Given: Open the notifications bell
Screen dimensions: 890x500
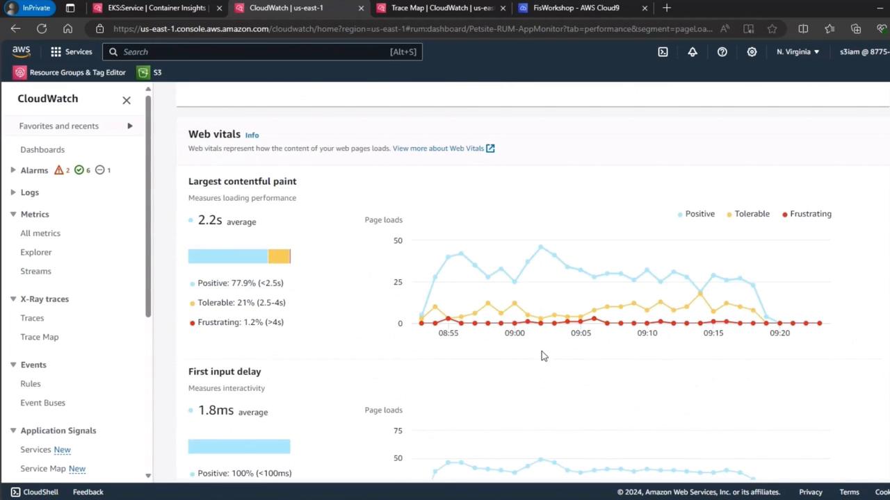Looking at the screenshot, I should point(693,52).
